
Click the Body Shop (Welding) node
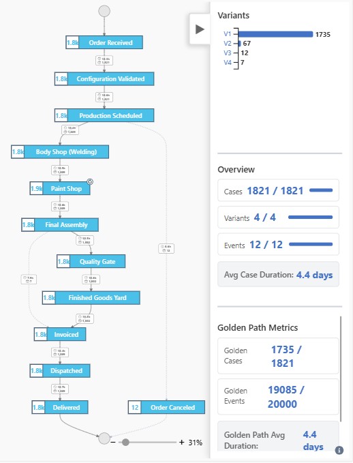point(60,152)
